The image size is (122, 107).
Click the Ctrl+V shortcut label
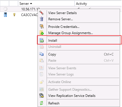(109, 61)
